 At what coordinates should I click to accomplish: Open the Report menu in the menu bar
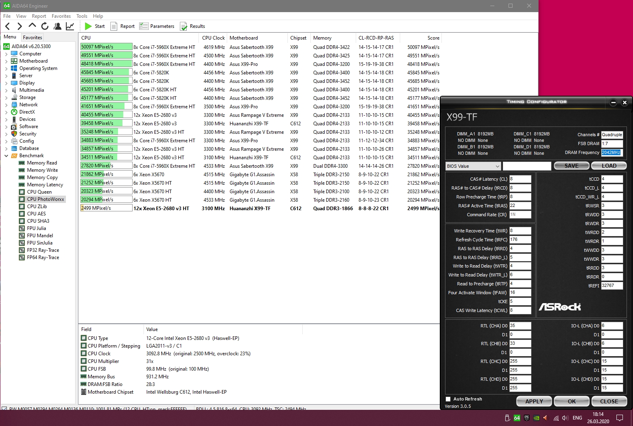tap(39, 16)
